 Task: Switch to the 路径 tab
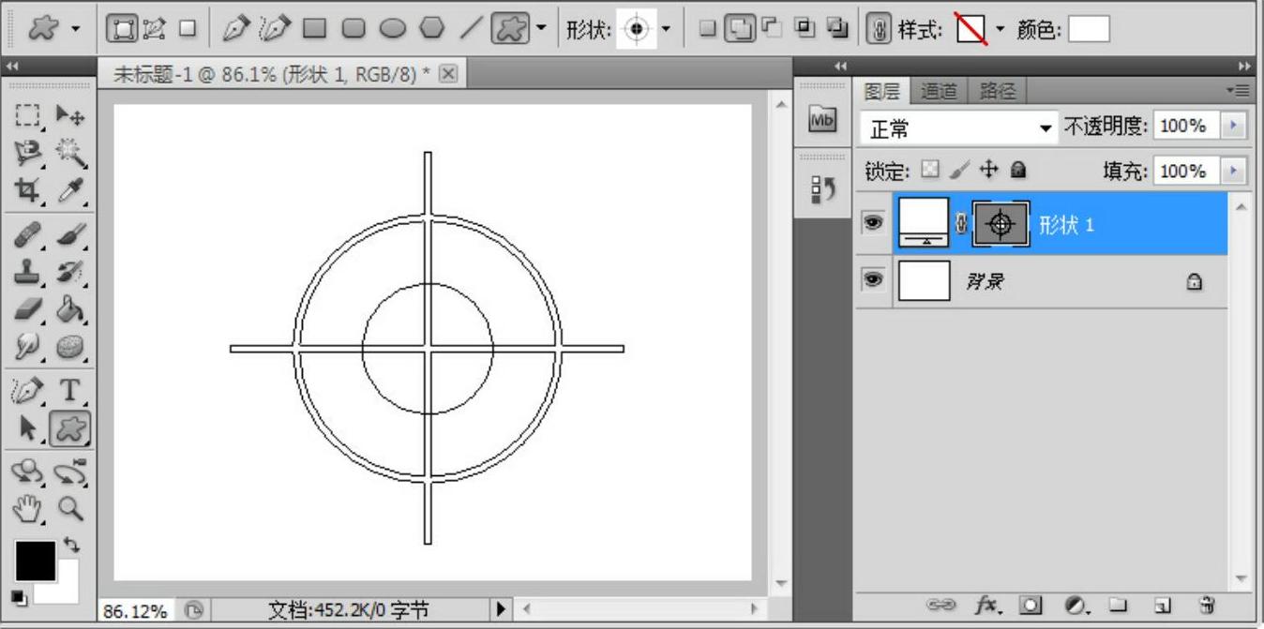(998, 91)
